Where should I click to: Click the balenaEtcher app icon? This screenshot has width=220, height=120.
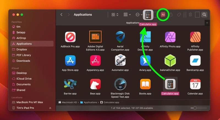(170, 61)
